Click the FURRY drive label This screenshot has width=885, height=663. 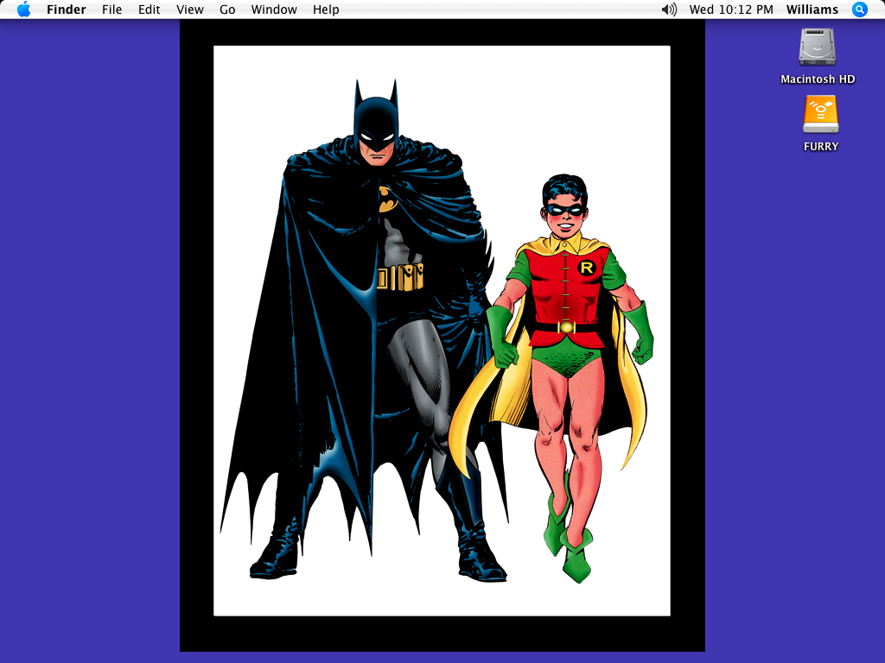coord(821,147)
